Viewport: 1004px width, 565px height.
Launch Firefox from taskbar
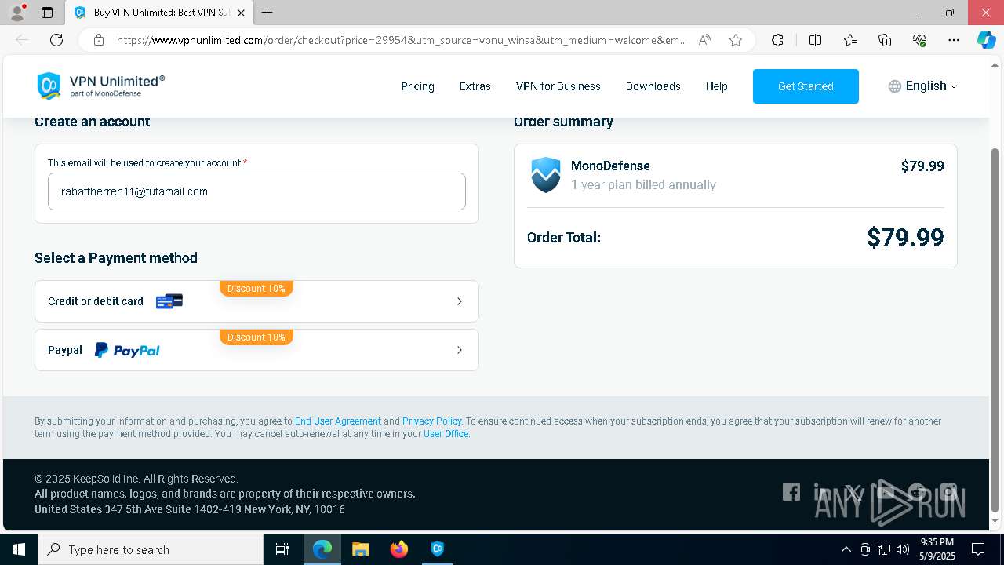pos(399,549)
